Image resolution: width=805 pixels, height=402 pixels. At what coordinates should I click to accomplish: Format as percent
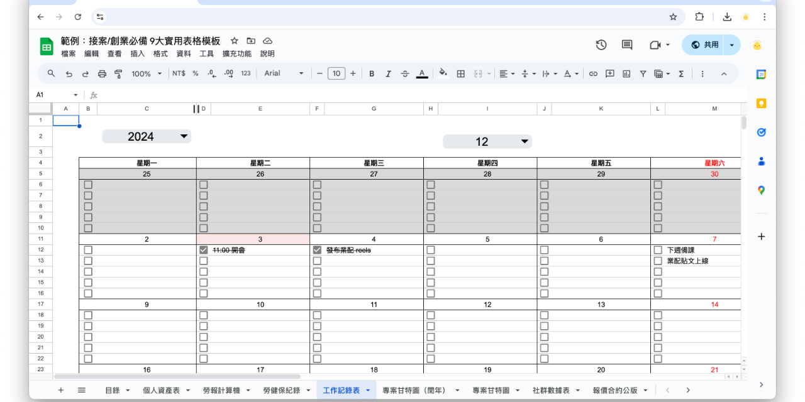tap(196, 73)
